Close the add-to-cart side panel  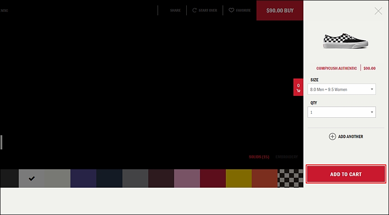[x=378, y=11]
